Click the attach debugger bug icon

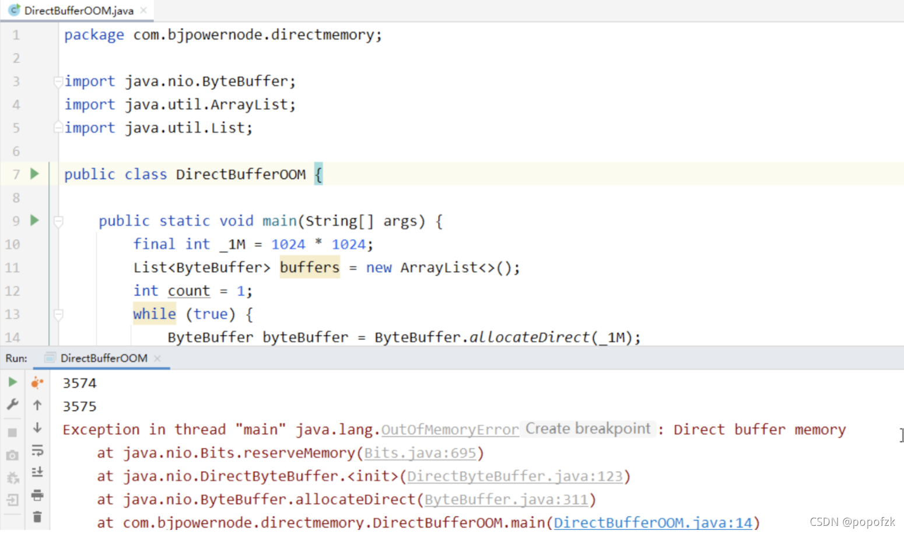[x=12, y=478]
